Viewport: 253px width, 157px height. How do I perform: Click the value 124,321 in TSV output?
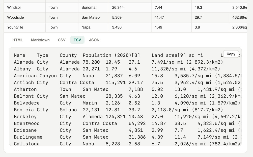(x=116, y=117)
